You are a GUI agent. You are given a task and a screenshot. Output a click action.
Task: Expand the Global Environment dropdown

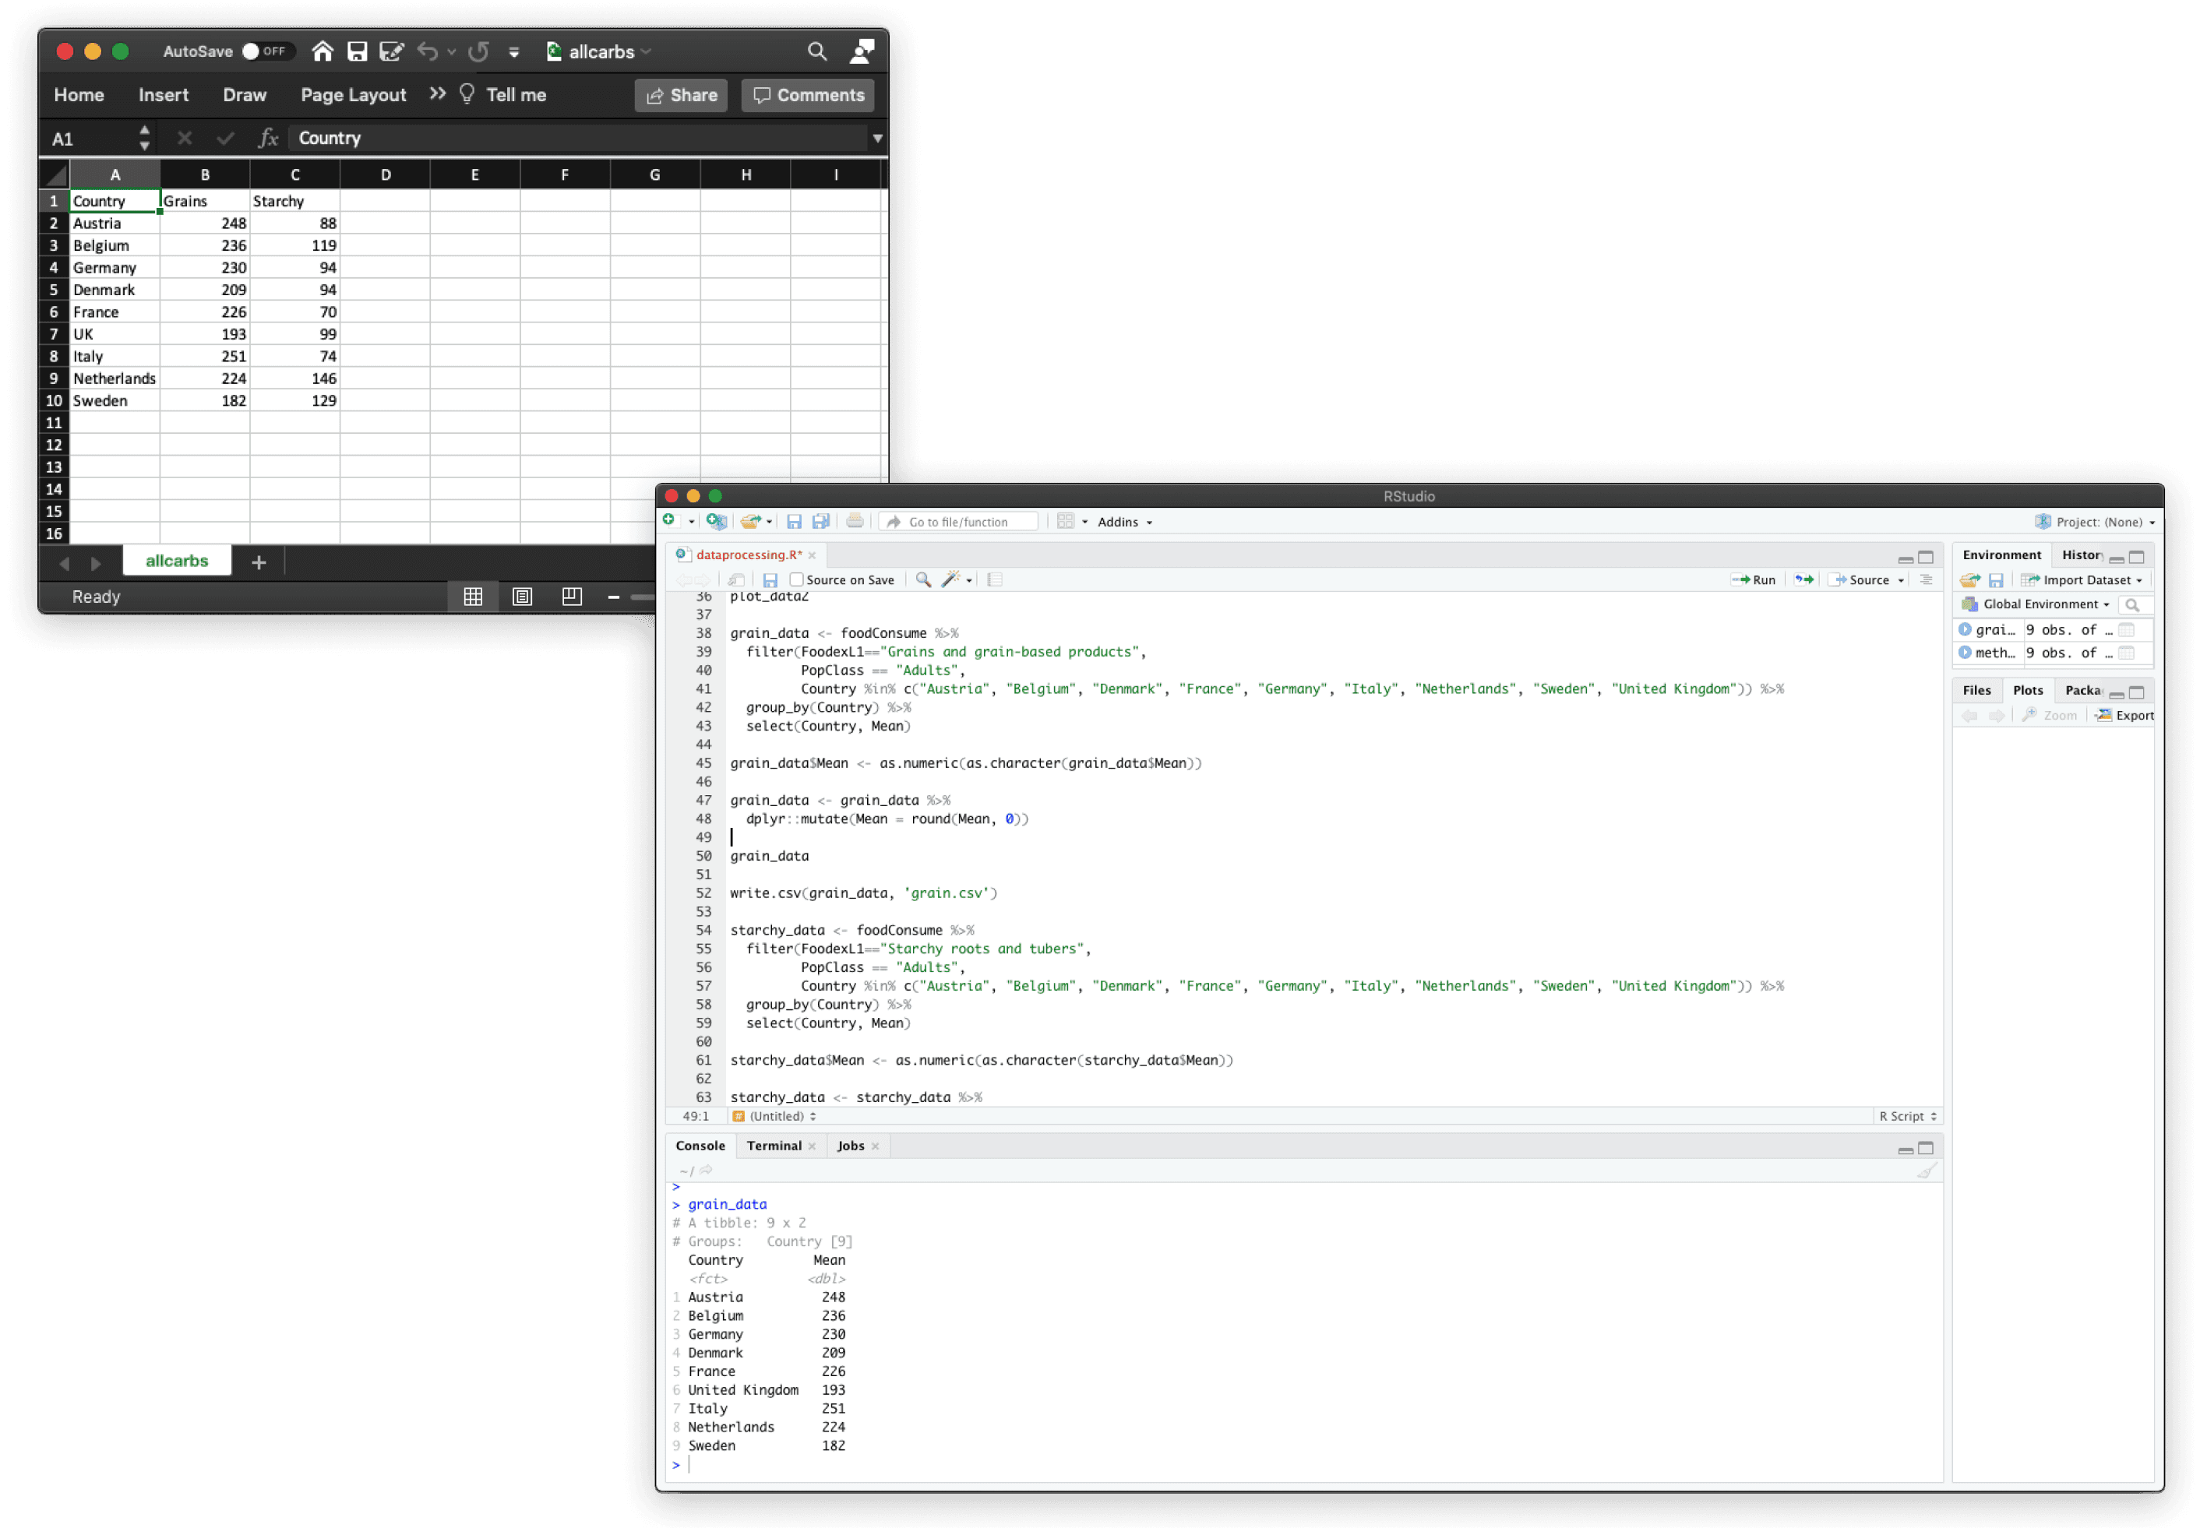2046,604
